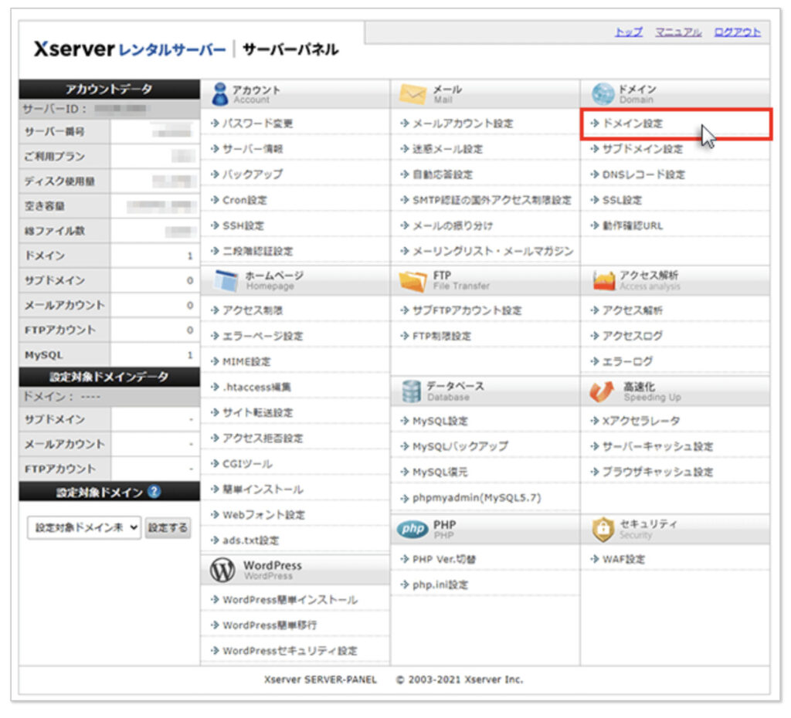Screen dimensions: 791x718
Task: Click the ログアウト link
Action: pos(737,32)
